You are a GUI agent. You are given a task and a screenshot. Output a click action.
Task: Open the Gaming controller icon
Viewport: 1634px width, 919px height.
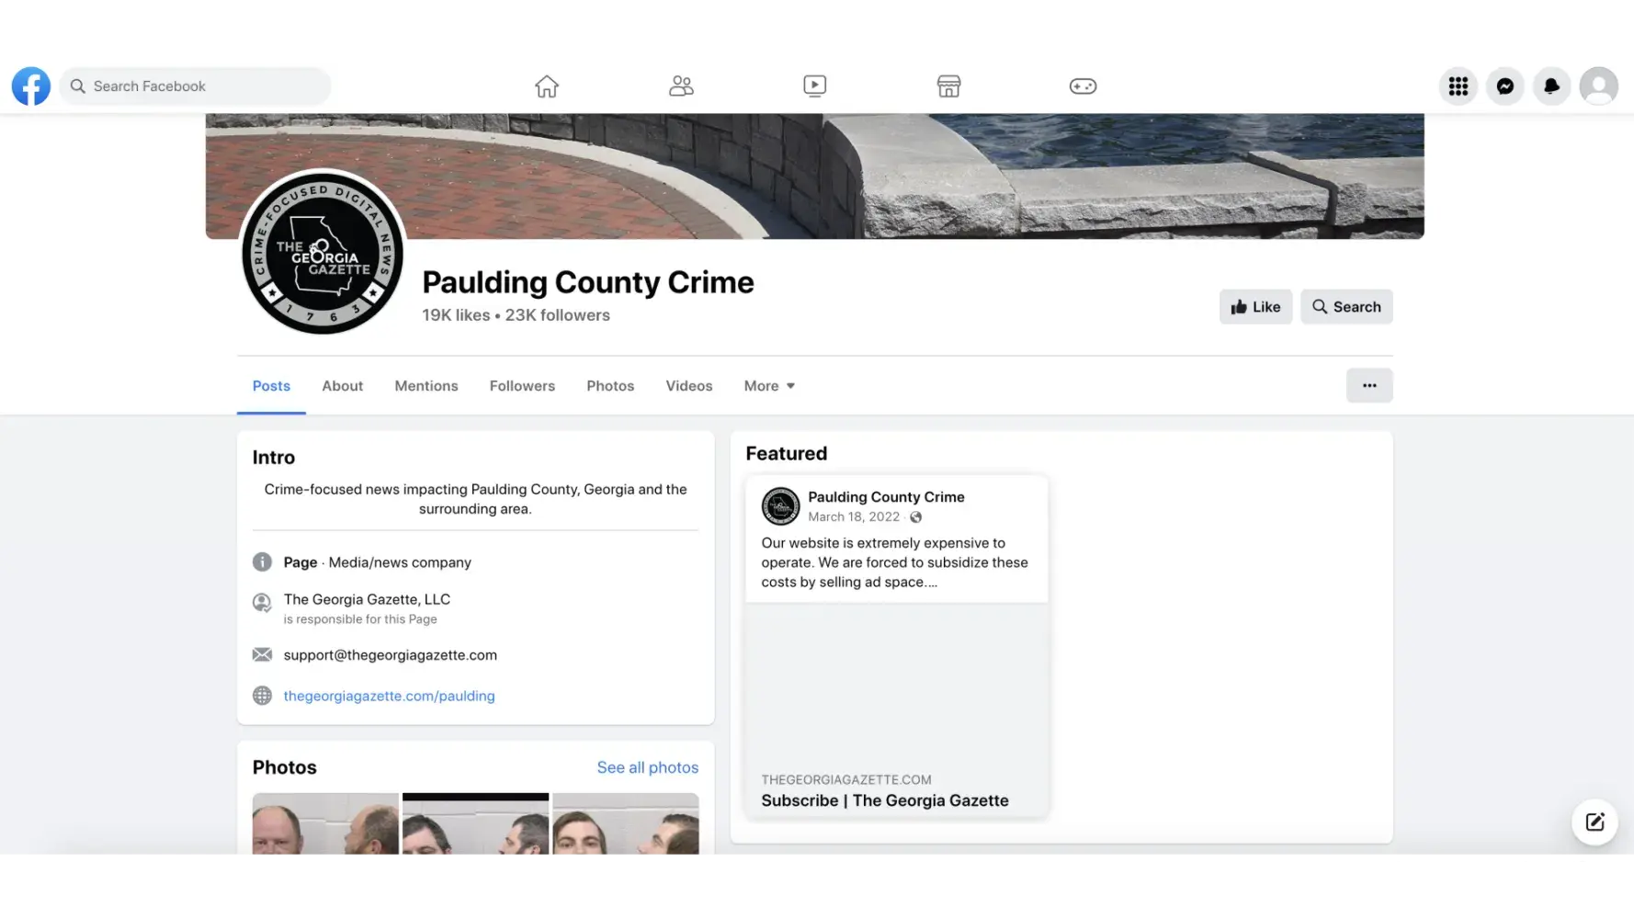[1083, 86]
